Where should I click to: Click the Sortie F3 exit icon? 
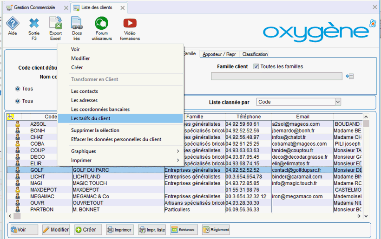click(34, 29)
